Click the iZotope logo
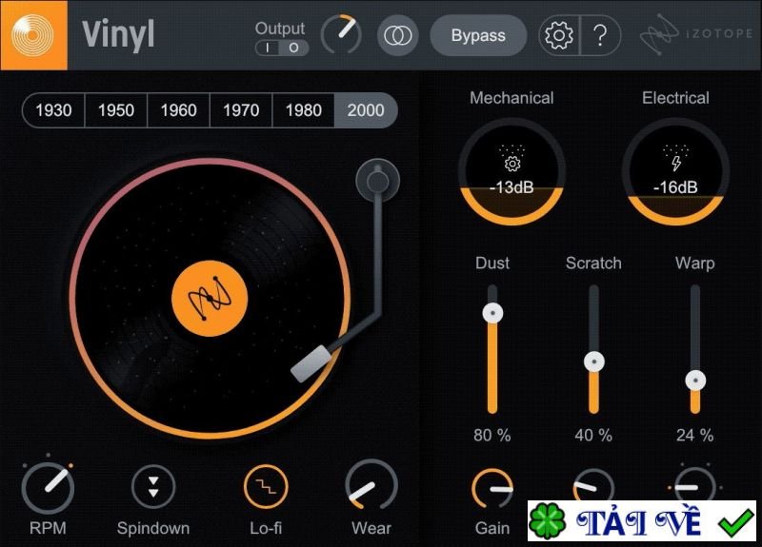The image size is (762, 547). [x=696, y=34]
